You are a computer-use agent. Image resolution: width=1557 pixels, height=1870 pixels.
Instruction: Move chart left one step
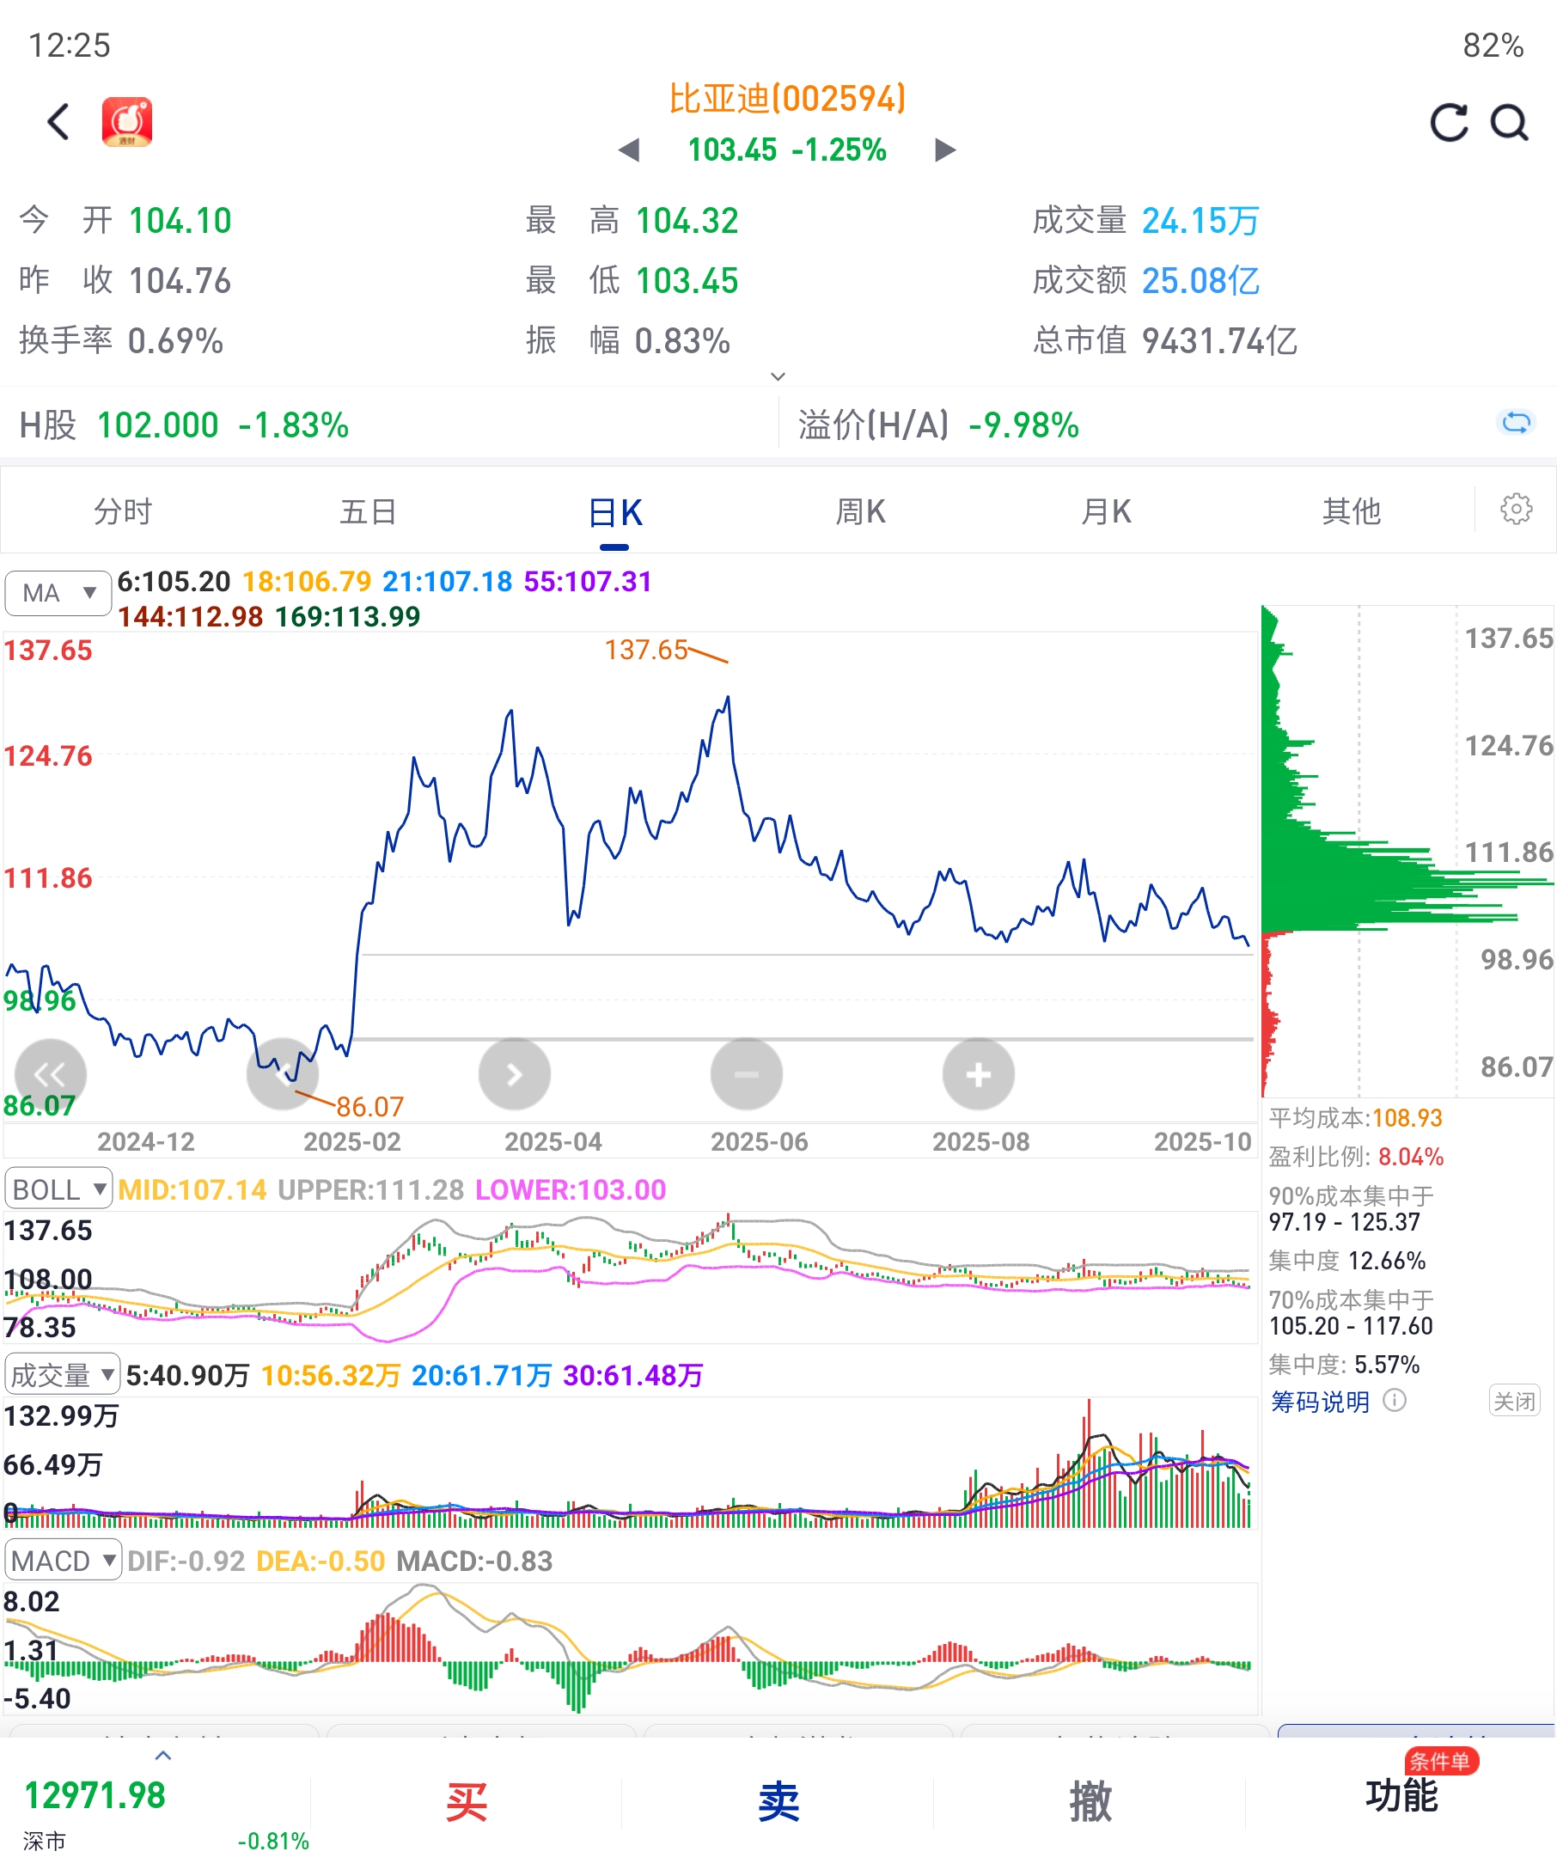click(282, 1074)
